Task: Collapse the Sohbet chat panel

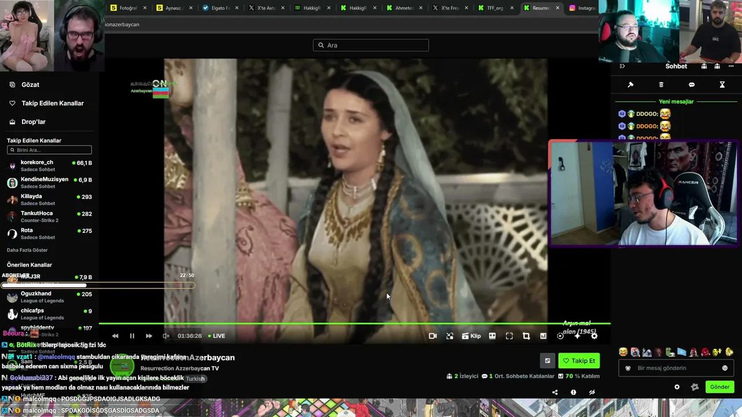Action: [x=622, y=66]
